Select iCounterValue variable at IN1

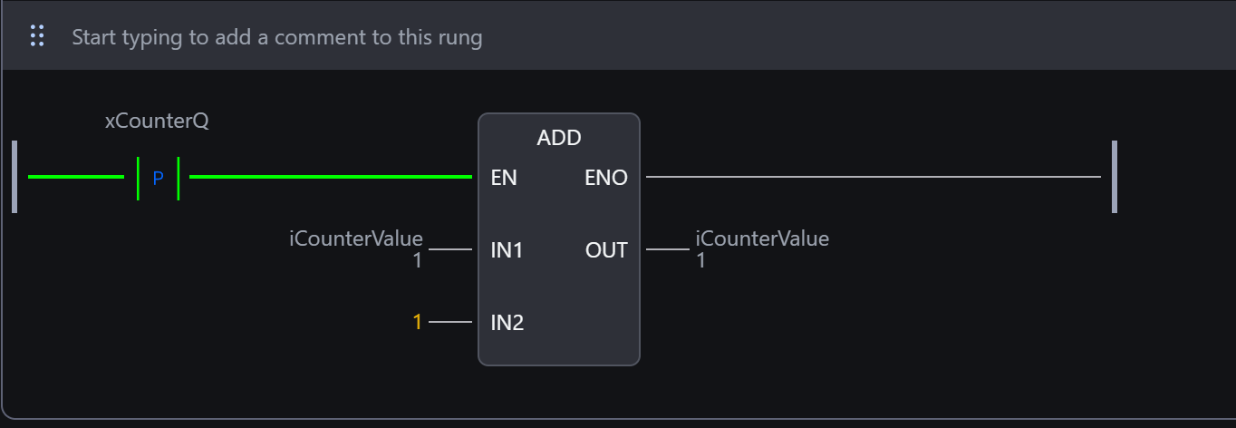[356, 238]
